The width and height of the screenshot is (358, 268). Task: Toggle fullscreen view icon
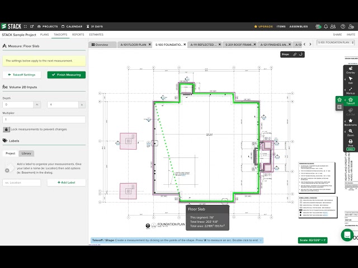[25, 26]
